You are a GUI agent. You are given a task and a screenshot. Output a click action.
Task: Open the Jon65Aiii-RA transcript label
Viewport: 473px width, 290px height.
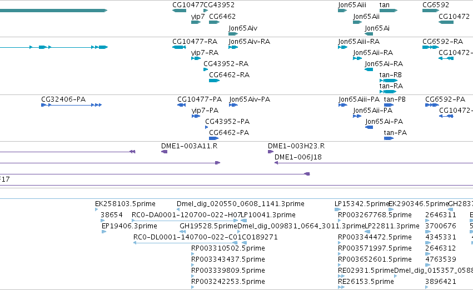click(359, 41)
